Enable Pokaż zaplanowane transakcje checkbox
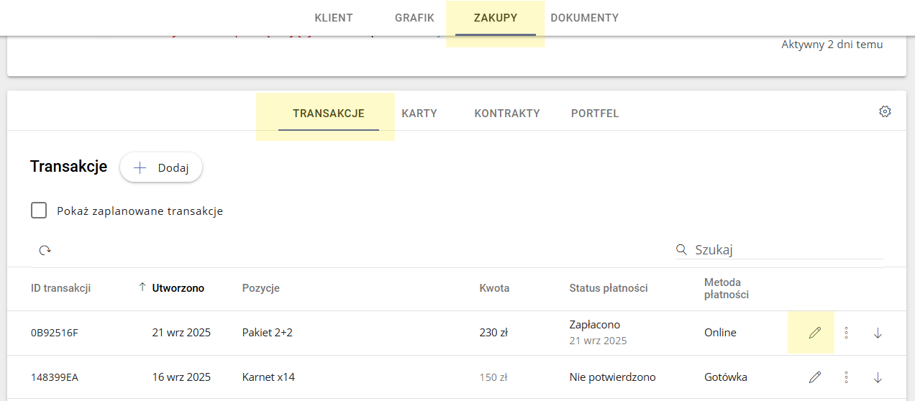The height and width of the screenshot is (401, 915). (39, 211)
